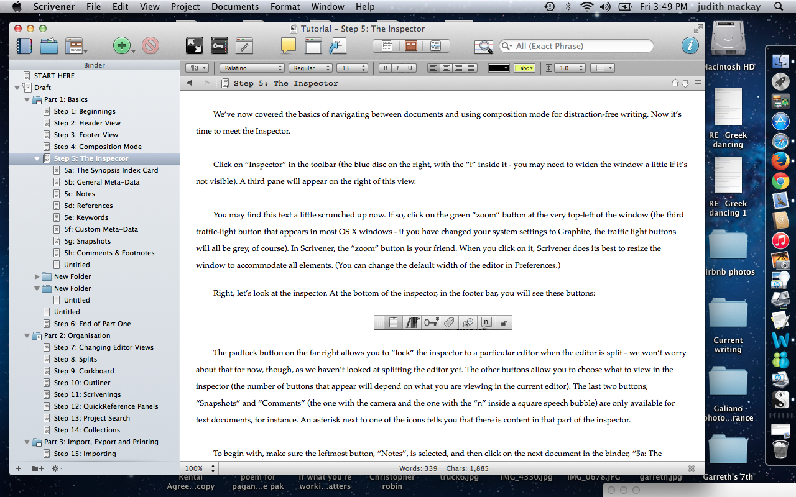Open the yellow highlight color swatch
Viewport: 796px width, 497px height.
(x=525, y=68)
